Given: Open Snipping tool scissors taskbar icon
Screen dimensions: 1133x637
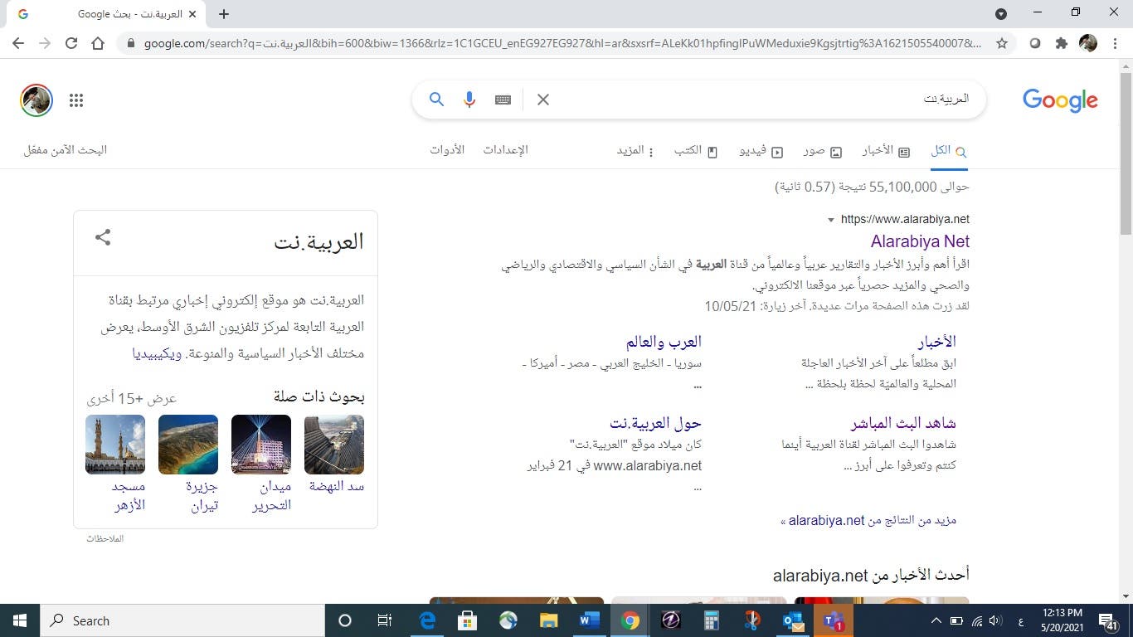Looking at the screenshot, I should click(x=751, y=620).
